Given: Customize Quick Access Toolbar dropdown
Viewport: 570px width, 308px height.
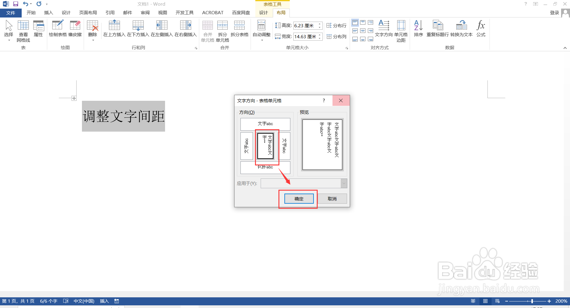Looking at the screenshot, I should pos(47,4).
